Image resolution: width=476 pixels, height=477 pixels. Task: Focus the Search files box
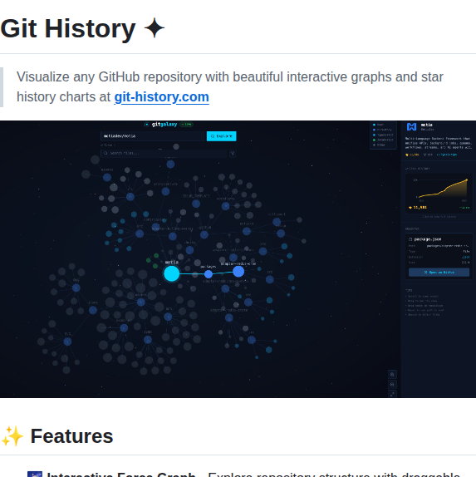point(164,153)
